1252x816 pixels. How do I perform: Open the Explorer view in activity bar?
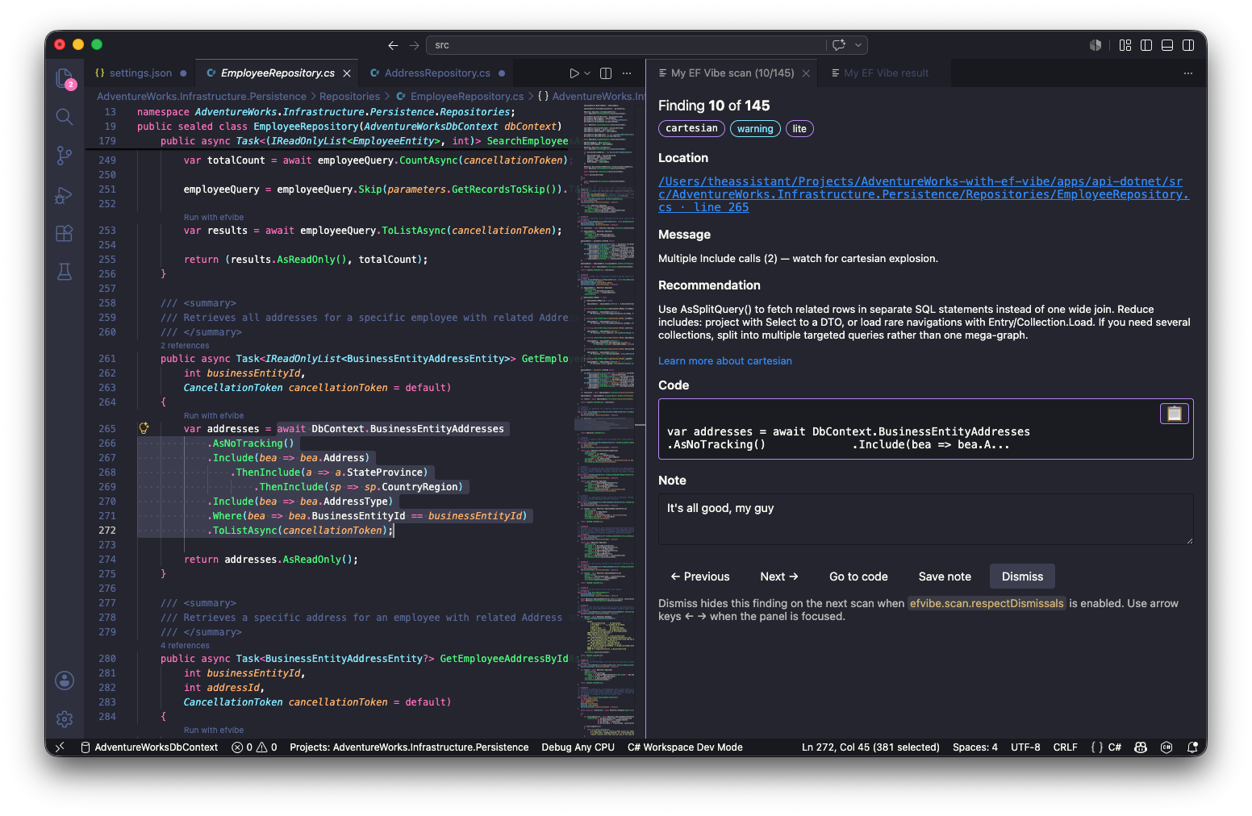pos(65,78)
